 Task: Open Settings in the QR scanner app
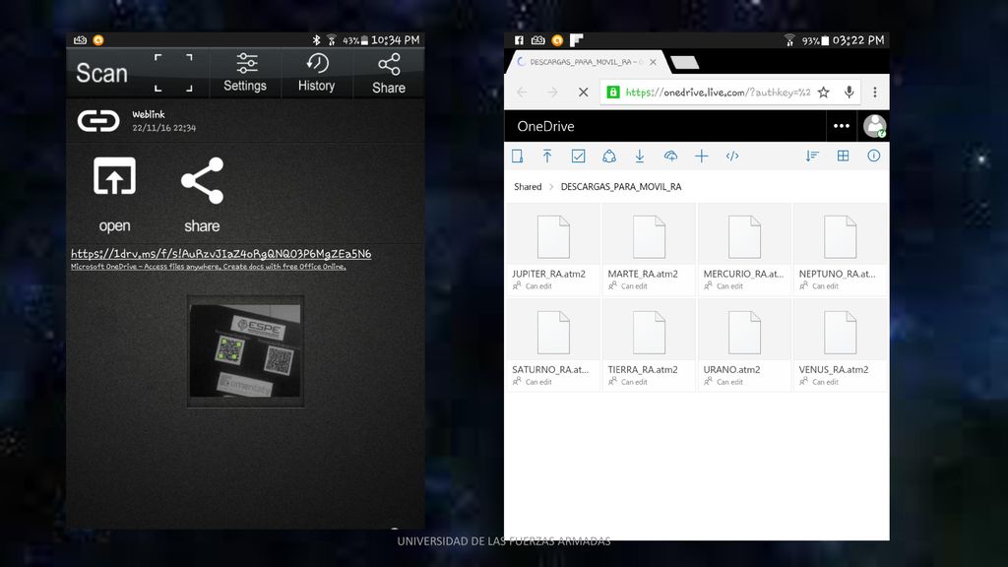click(x=245, y=73)
